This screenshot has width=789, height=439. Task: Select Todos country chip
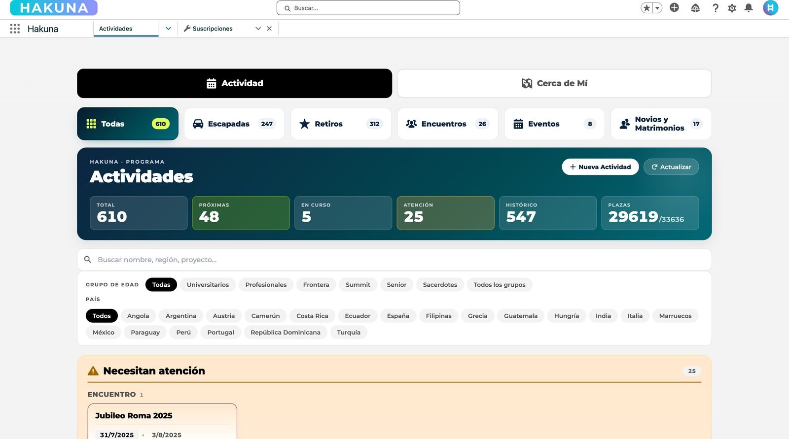[x=102, y=316]
